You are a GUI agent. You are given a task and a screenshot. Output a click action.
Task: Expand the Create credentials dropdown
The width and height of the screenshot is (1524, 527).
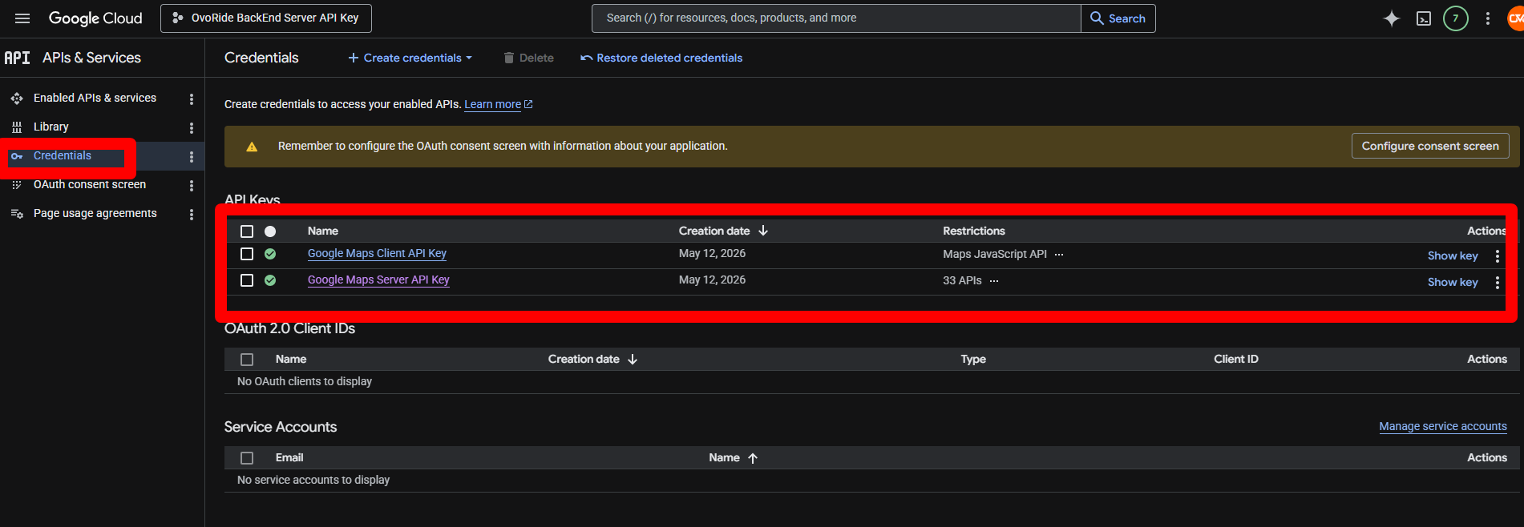[410, 58]
